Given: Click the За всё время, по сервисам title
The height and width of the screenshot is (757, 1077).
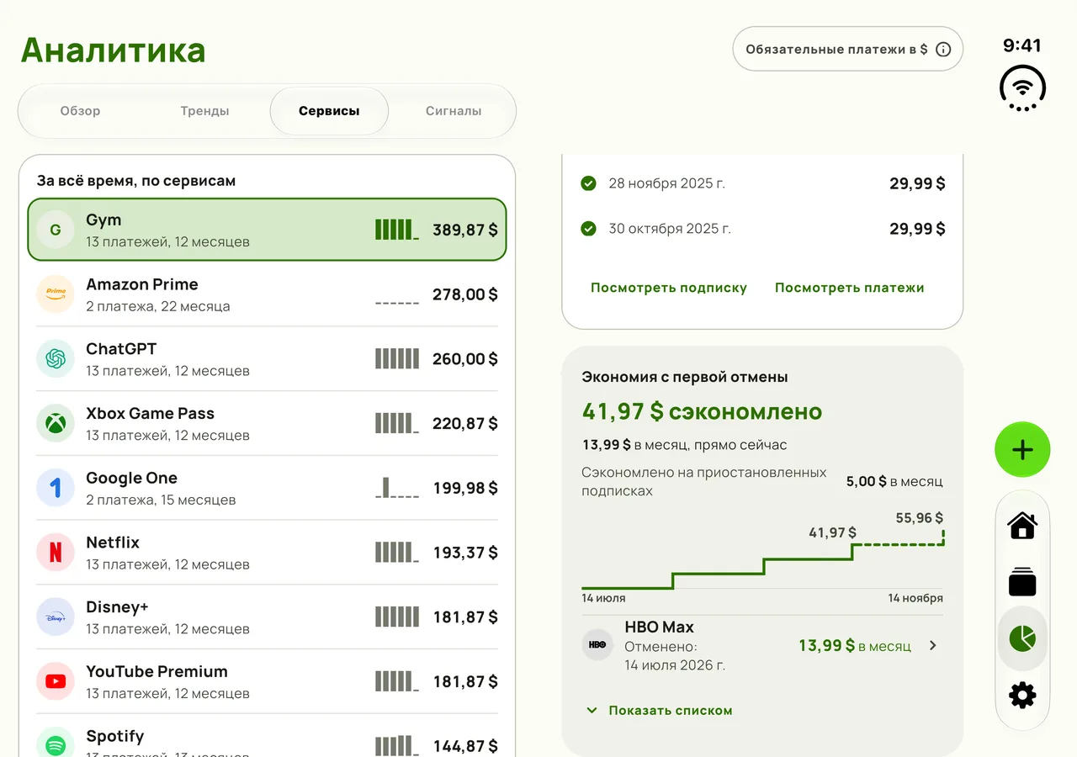Looking at the screenshot, I should pyautogui.click(x=136, y=181).
